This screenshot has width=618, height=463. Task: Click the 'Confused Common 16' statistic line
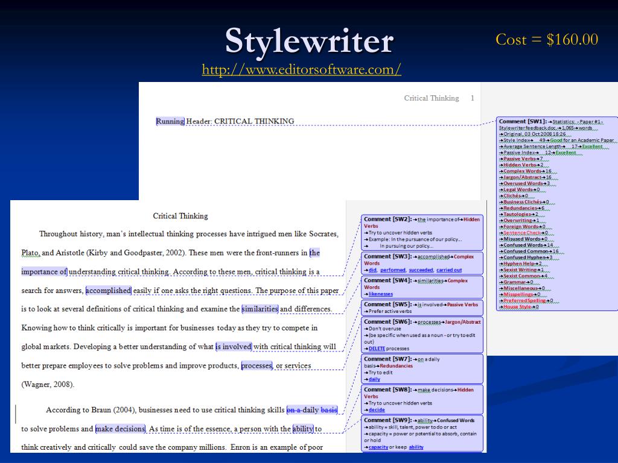tap(529, 251)
